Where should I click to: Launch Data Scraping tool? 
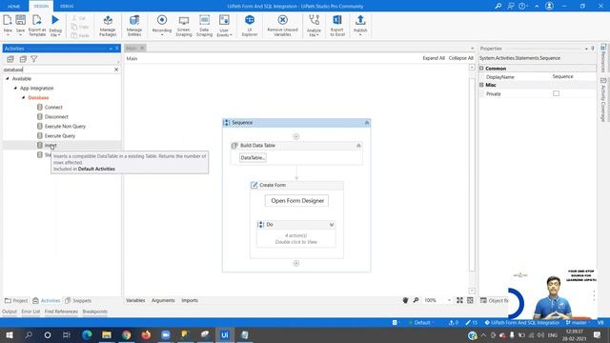click(x=204, y=26)
